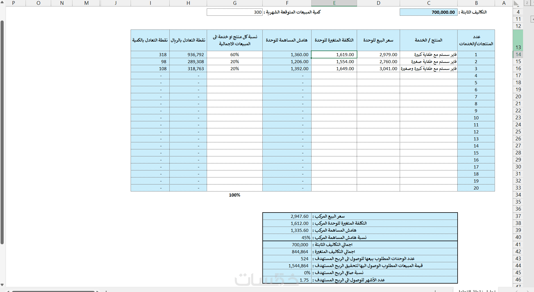This screenshot has width=534, height=292.
Task: Click the Select All corner triangle
Action: [516, 3]
